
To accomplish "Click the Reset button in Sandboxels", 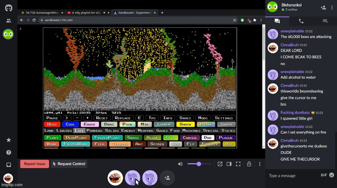I will (x=102, y=118).
